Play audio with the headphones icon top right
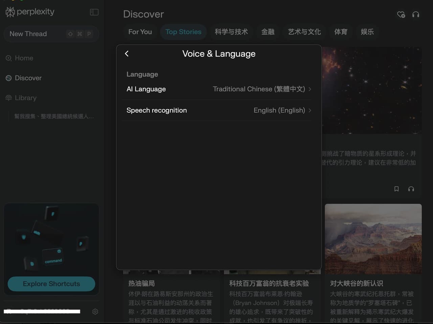 coord(416,15)
